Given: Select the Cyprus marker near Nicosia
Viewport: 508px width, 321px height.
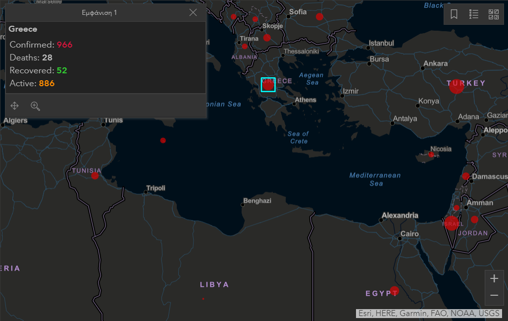Looking at the screenshot, I should pyautogui.click(x=431, y=155).
